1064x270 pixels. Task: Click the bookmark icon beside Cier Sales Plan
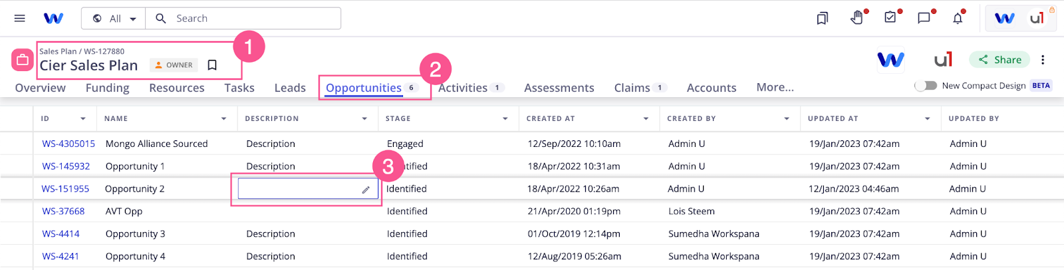pyautogui.click(x=212, y=65)
